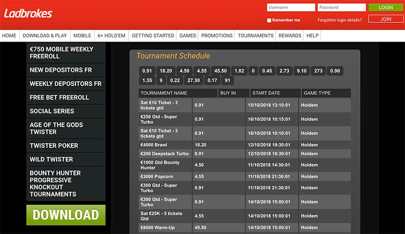Viewport: 405px width, 234px height.
Task: Click TOURNAMENT NAME column header
Action: [178, 93]
